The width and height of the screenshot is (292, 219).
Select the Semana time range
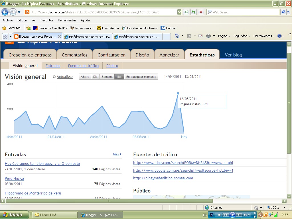tap(107, 77)
